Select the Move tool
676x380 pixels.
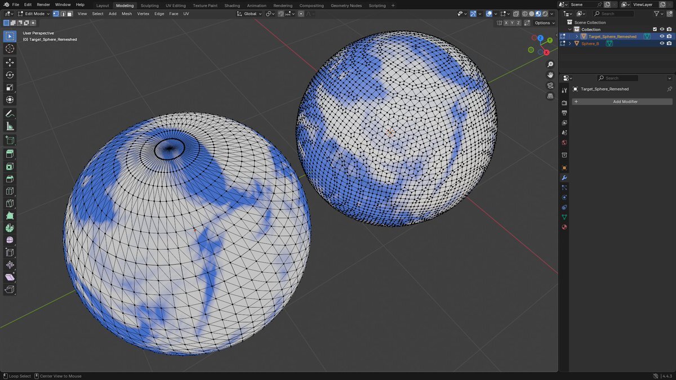pos(10,62)
